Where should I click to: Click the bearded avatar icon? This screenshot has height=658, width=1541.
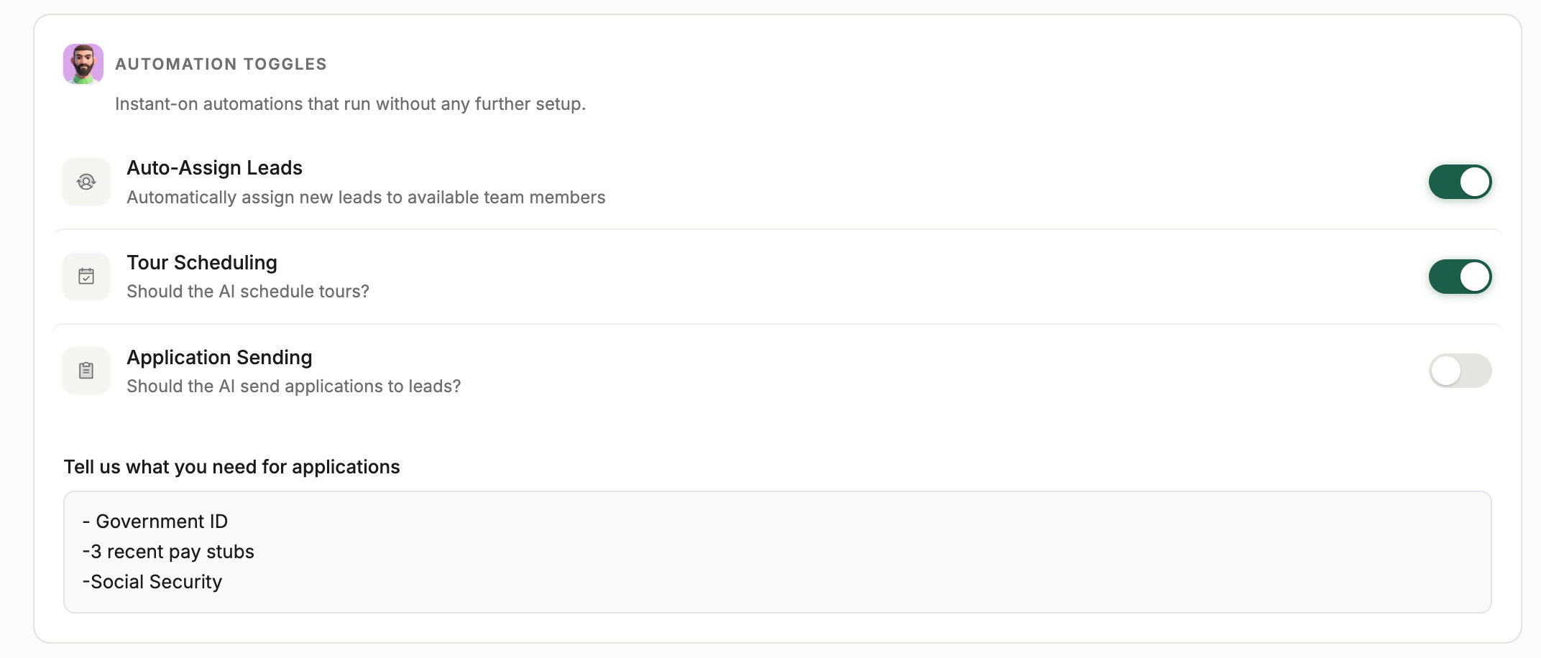(x=83, y=64)
